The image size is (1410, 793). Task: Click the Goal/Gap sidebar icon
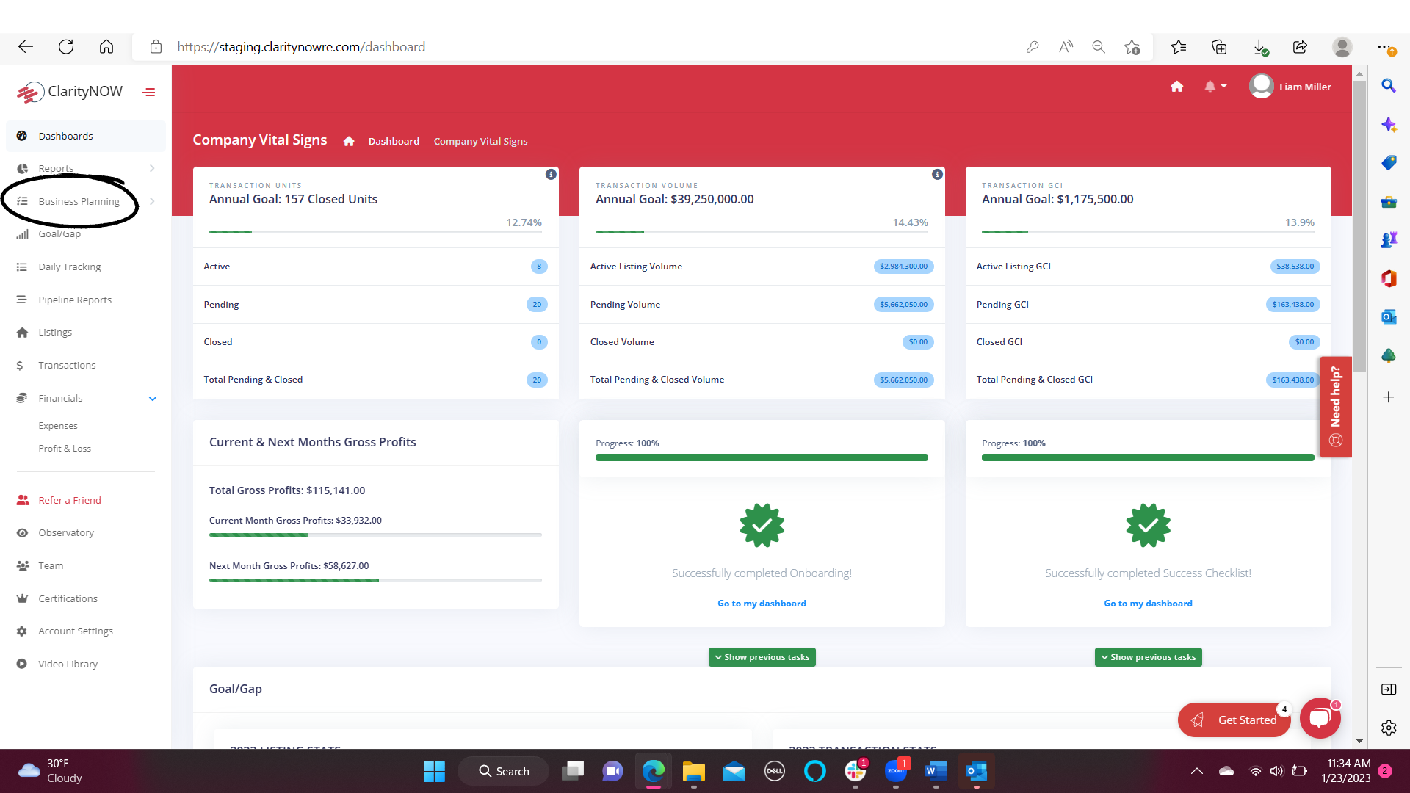point(22,233)
